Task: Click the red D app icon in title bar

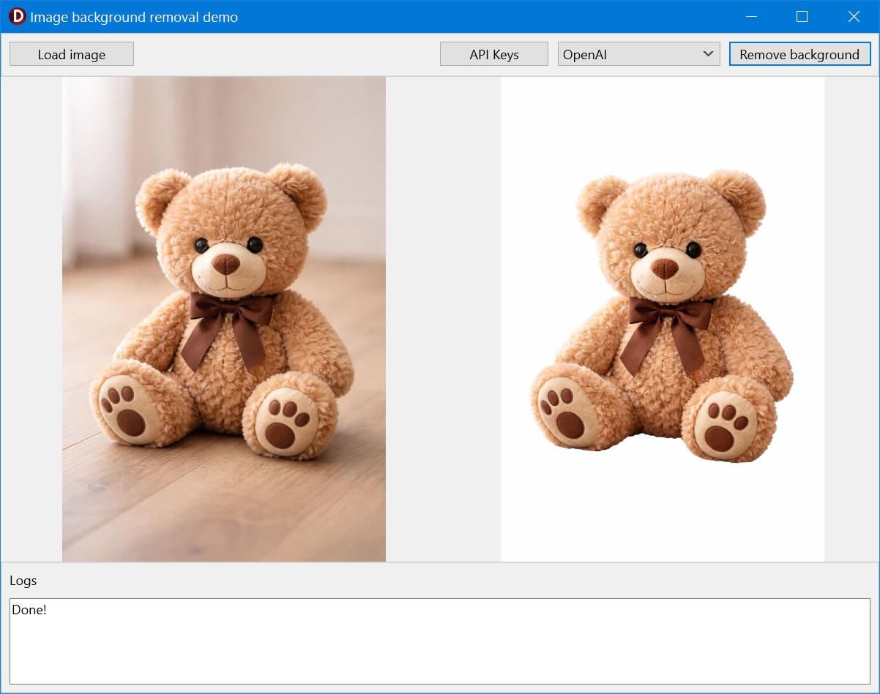Action: [x=17, y=16]
